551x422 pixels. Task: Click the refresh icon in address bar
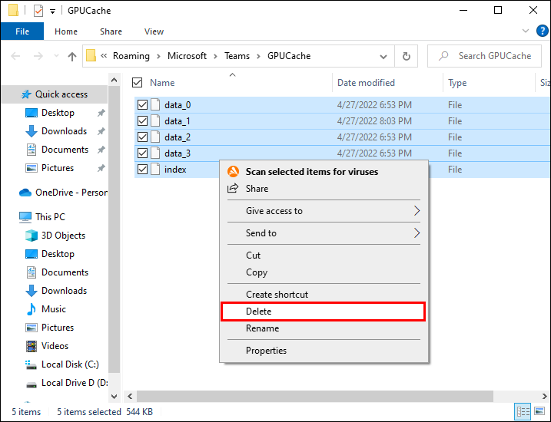(x=406, y=56)
